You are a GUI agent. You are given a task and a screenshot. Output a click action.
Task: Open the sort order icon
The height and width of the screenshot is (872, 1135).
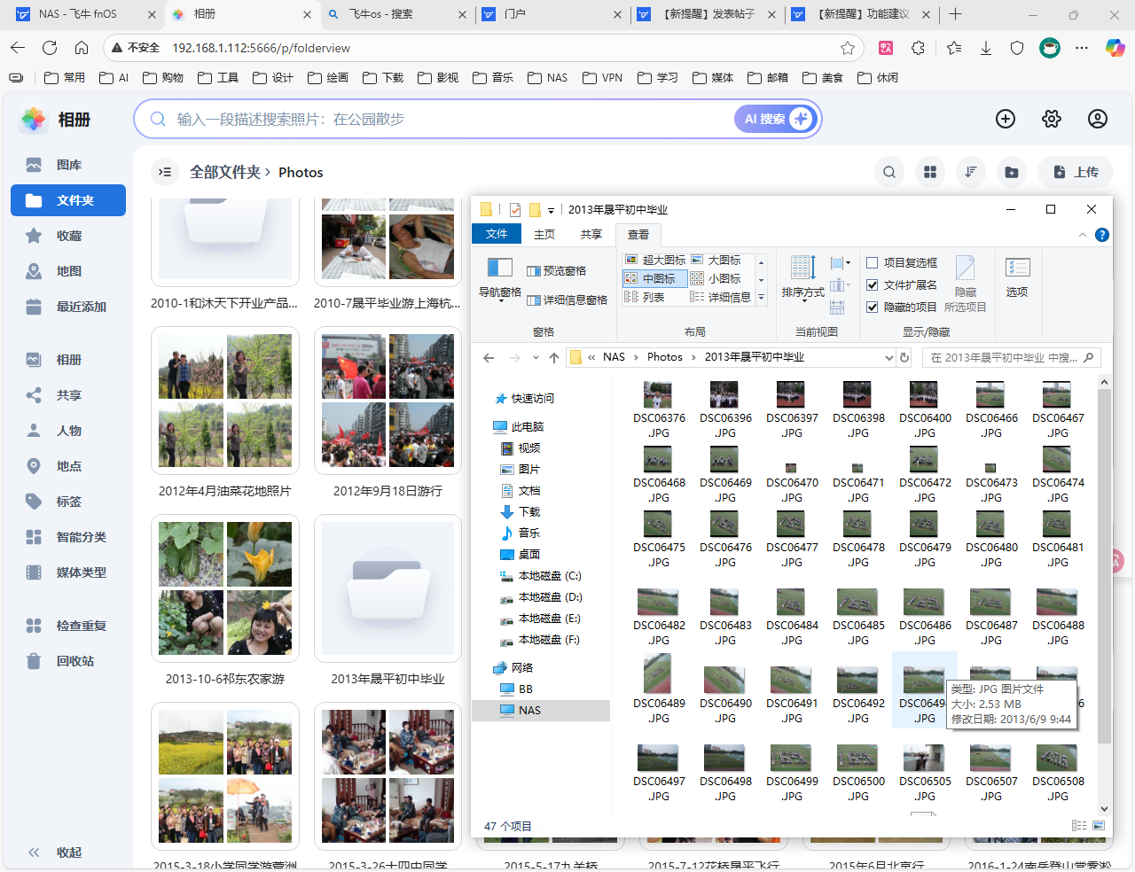pos(970,172)
